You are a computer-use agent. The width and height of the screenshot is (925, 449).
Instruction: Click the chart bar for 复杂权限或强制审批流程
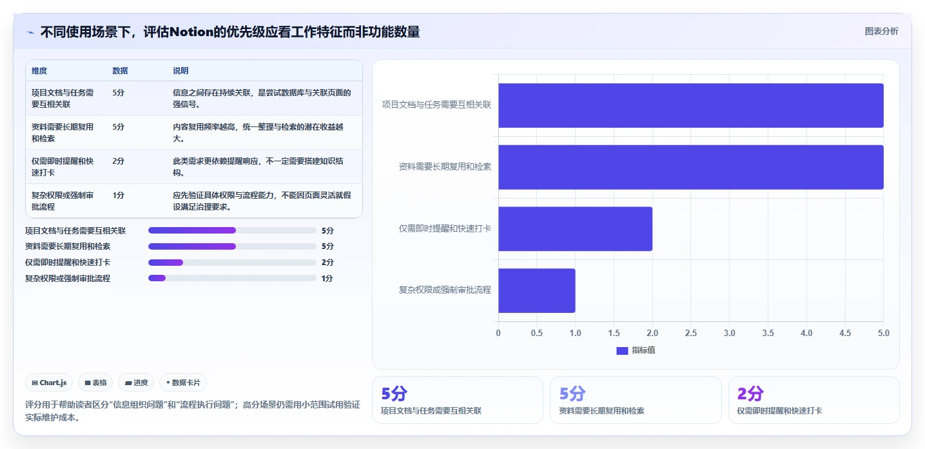(536, 290)
